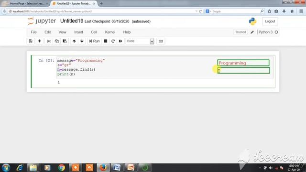Open Google Chrome from taskbar
The image size is (306, 172).
point(62,168)
